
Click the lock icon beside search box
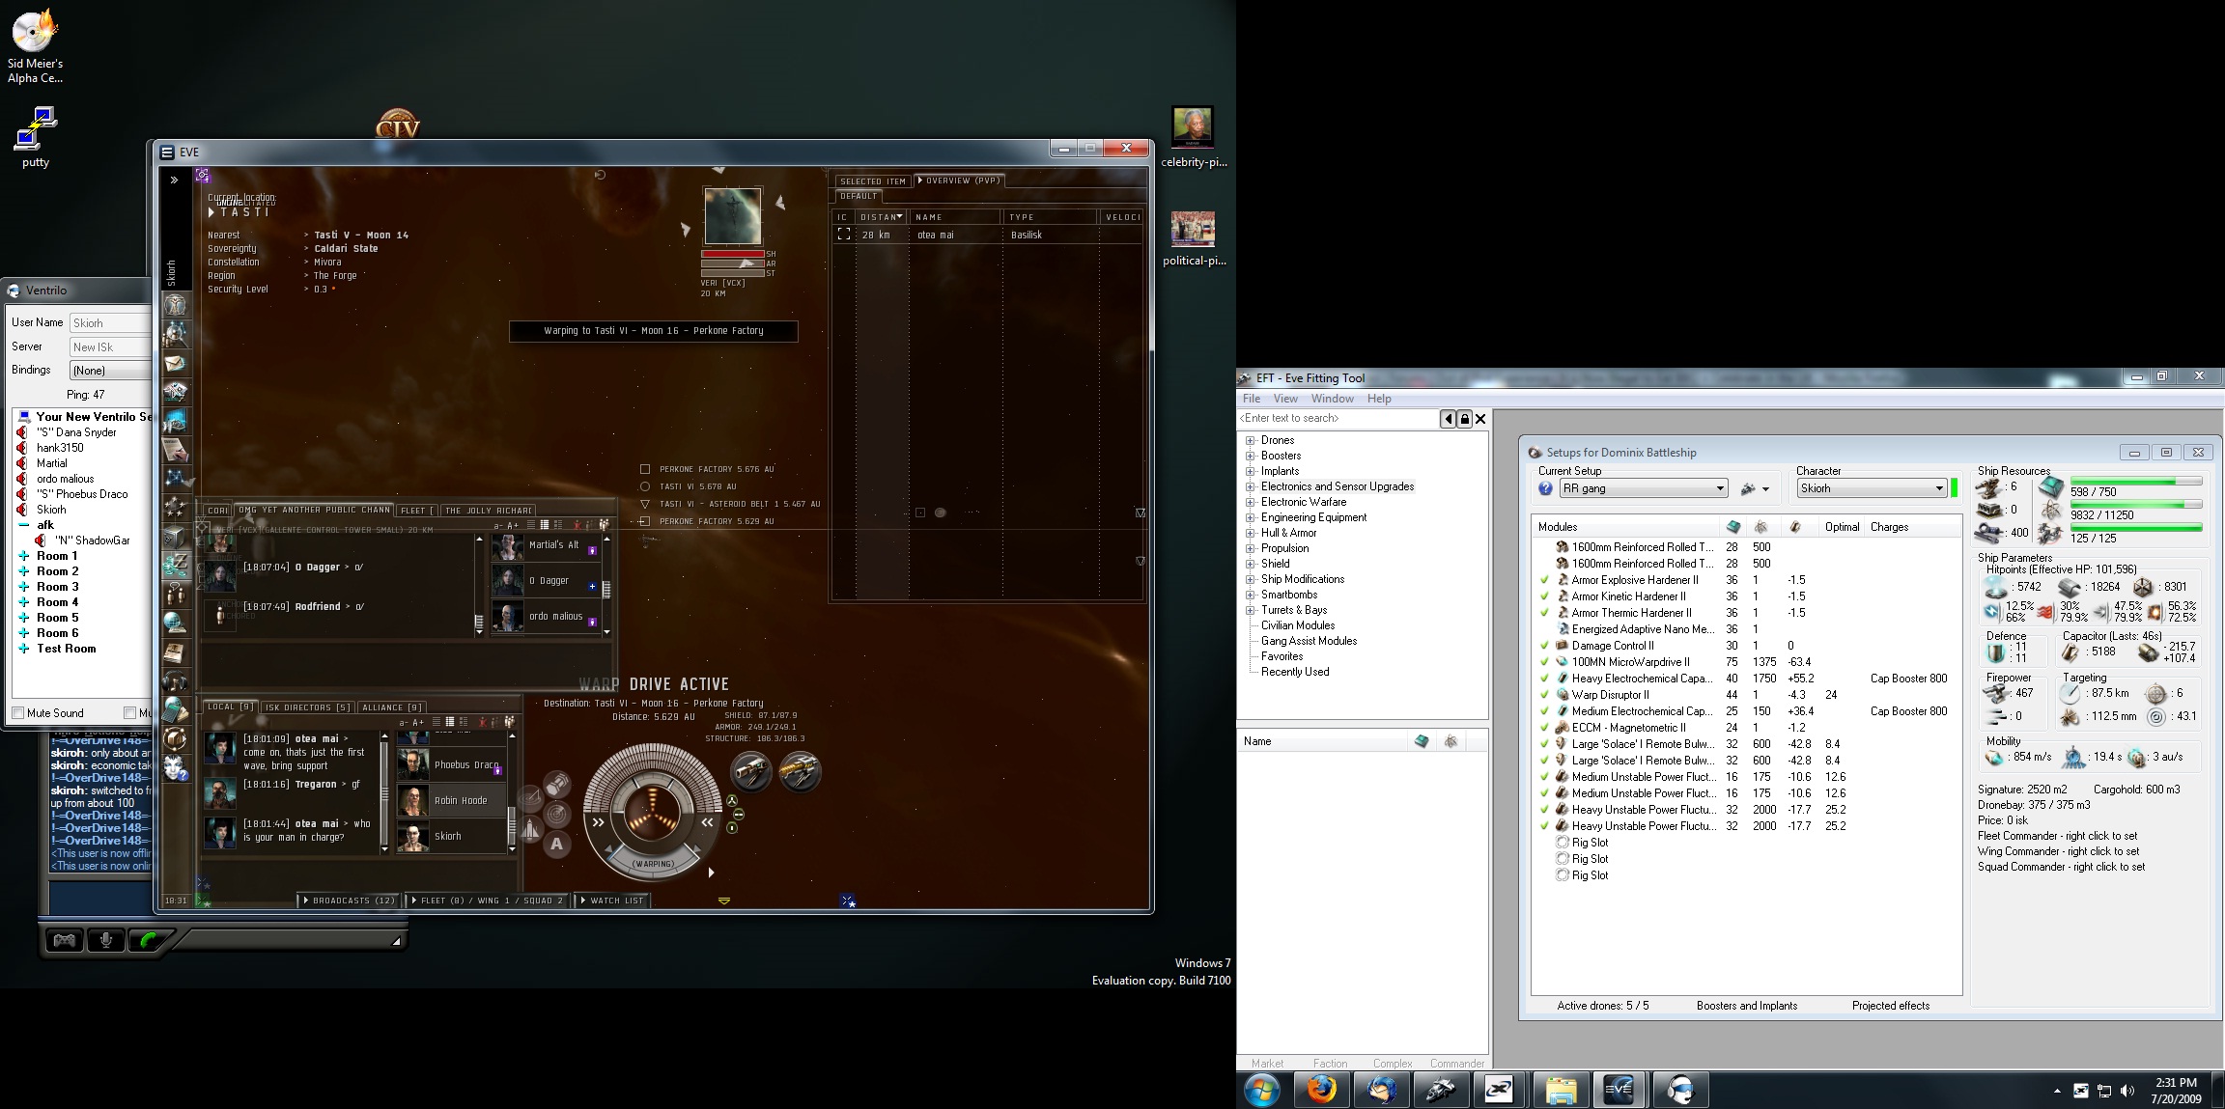click(1464, 419)
